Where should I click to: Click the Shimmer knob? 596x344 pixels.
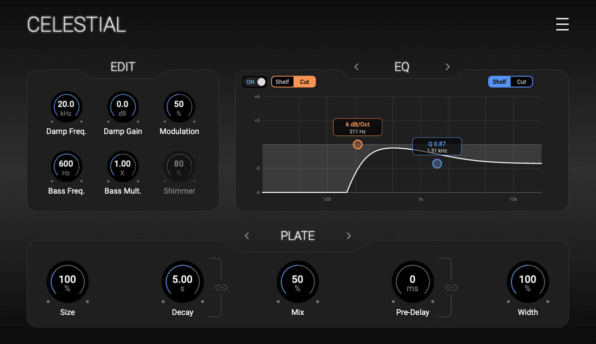179,167
